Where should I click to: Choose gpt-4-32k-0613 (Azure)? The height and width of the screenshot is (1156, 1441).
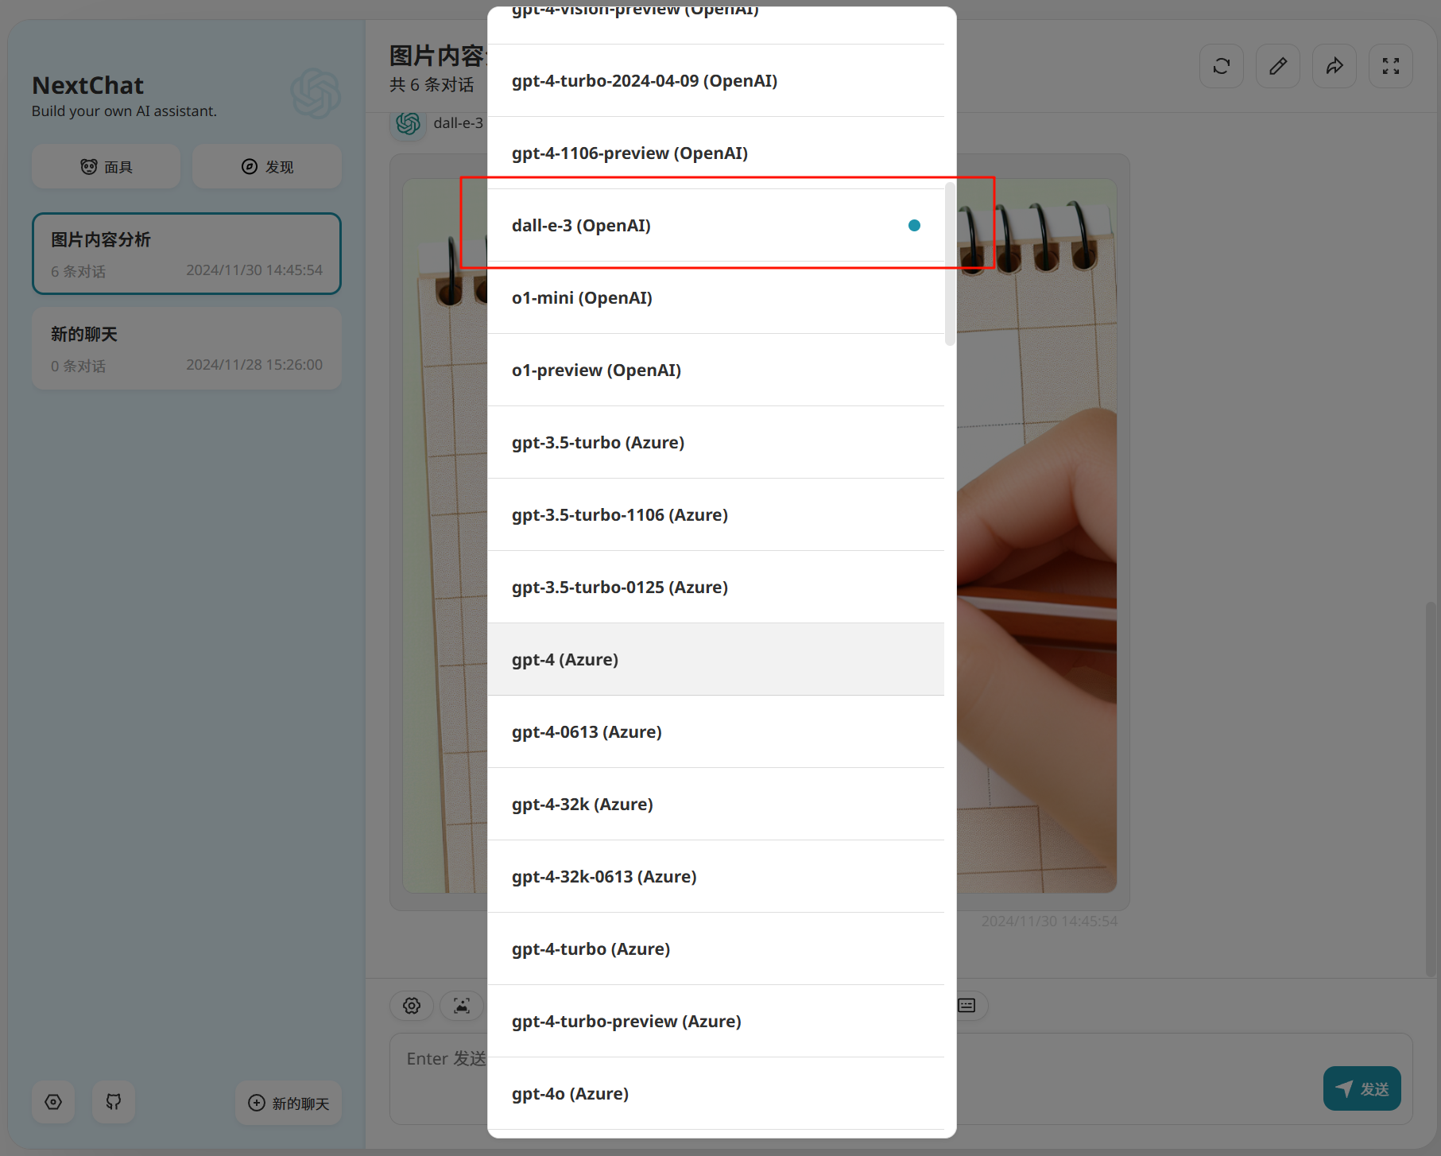click(716, 877)
